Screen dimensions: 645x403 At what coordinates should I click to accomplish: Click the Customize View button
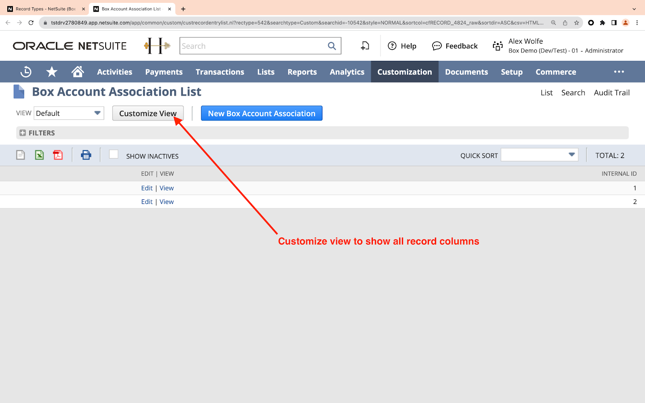pyautogui.click(x=148, y=113)
